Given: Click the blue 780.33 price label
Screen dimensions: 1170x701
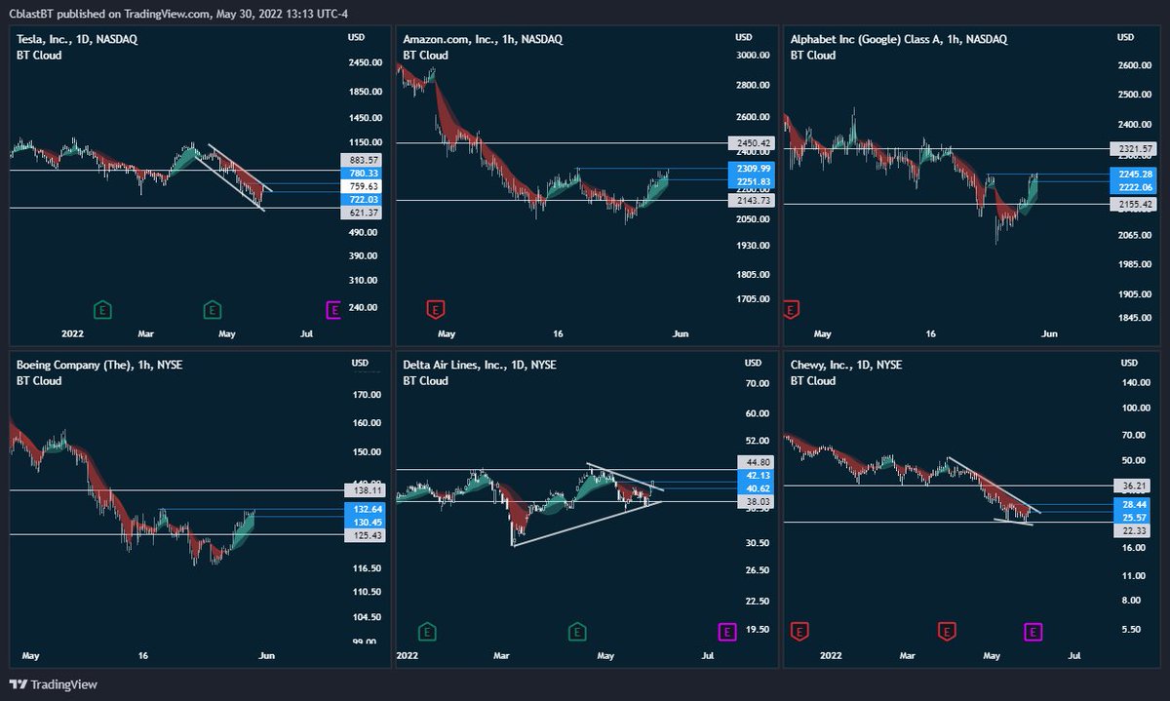Looking at the screenshot, I should [364, 174].
